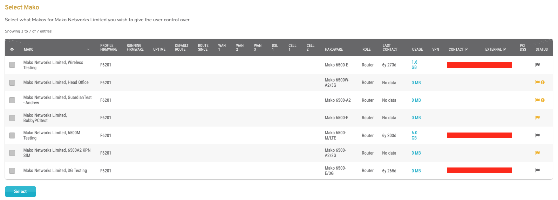The image size is (558, 200).
Task: Open the table settings gear icon
Action: [x=12, y=49]
